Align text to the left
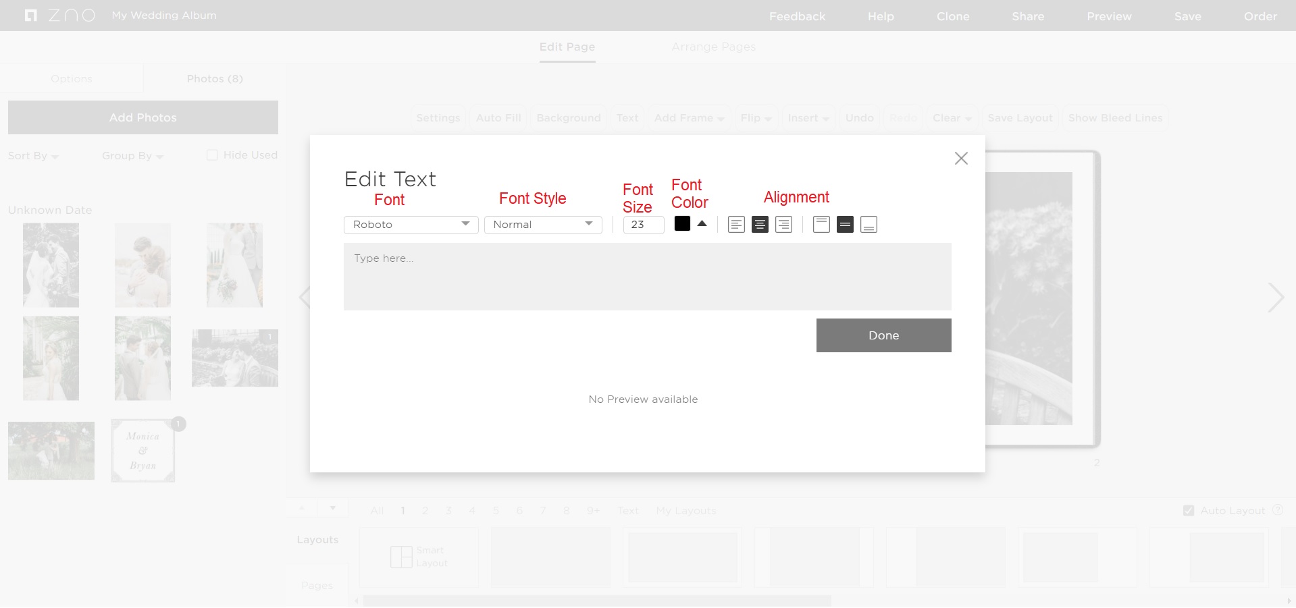The height and width of the screenshot is (608, 1296). pyautogui.click(x=736, y=225)
